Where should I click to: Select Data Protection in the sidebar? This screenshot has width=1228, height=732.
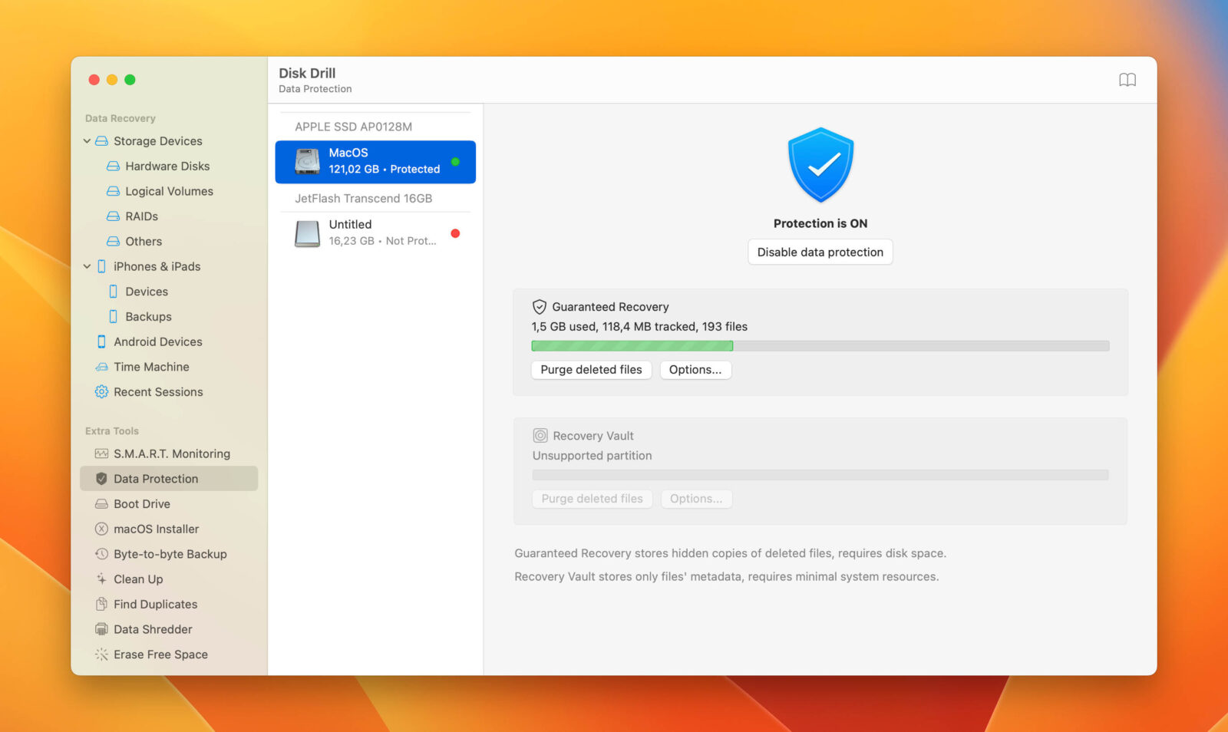pos(155,478)
